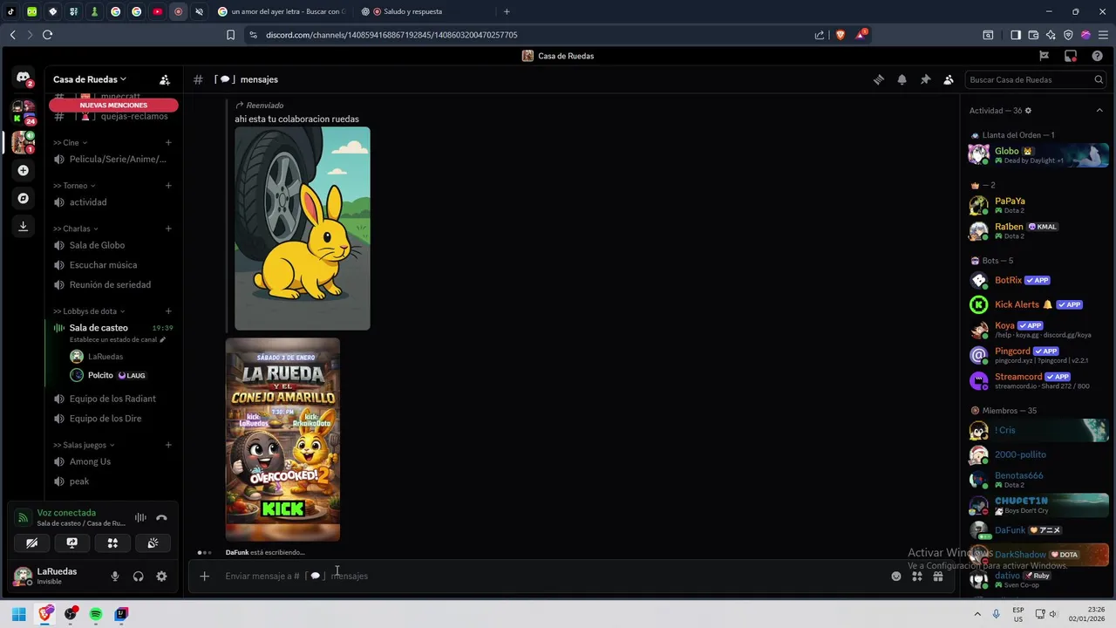
Task: Open emoji picker in message bar
Action: 896,576
